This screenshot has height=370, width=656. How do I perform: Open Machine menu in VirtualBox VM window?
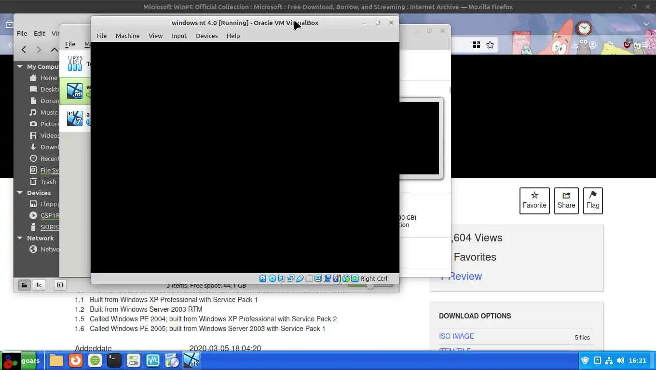[x=127, y=36]
